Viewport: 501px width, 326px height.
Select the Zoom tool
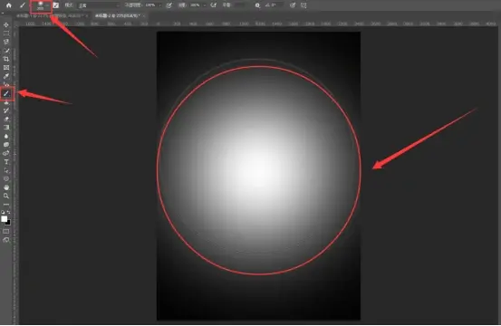coord(6,196)
